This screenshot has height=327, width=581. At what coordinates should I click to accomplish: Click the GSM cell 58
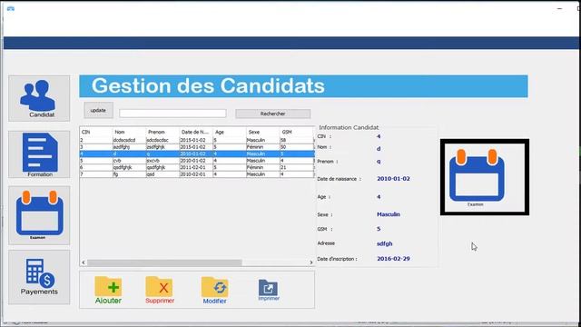297,140
